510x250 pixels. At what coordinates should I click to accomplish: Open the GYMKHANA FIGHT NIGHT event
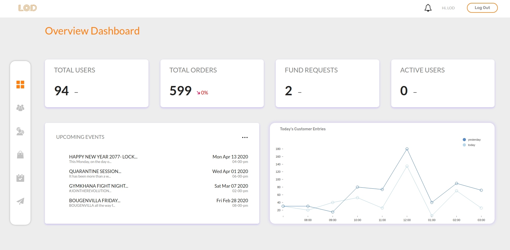click(x=98, y=186)
